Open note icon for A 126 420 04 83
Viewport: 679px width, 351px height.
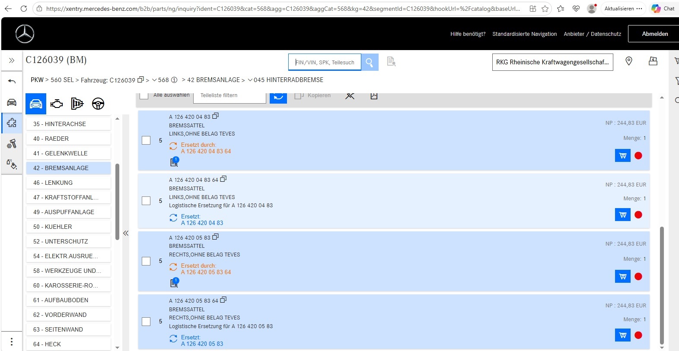point(174,162)
